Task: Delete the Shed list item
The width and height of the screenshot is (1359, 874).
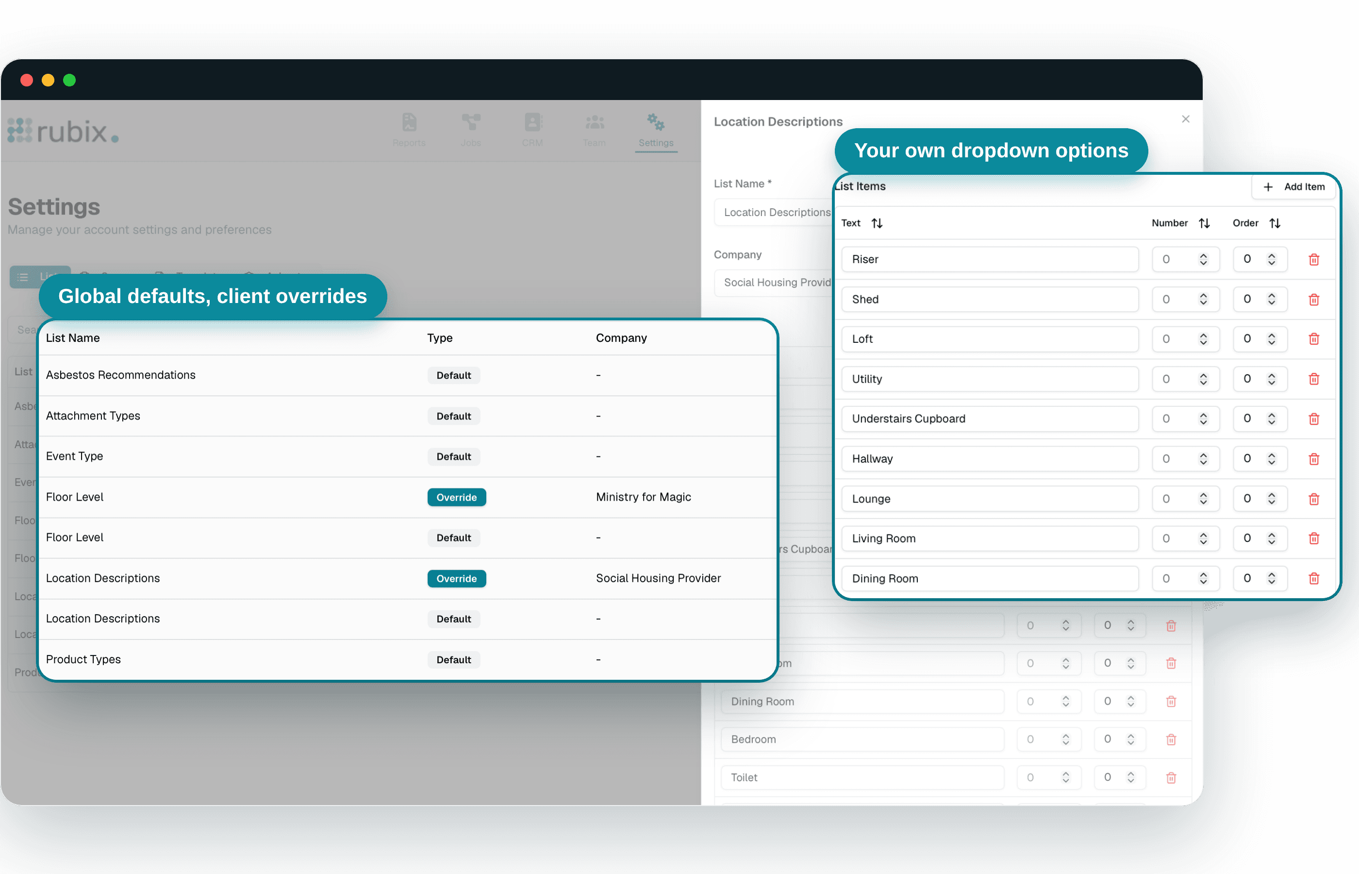Action: pos(1314,299)
